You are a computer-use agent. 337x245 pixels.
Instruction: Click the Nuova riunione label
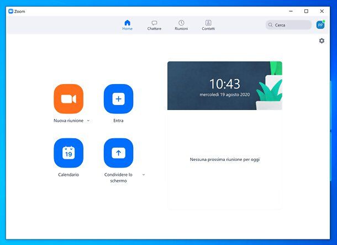(x=69, y=121)
